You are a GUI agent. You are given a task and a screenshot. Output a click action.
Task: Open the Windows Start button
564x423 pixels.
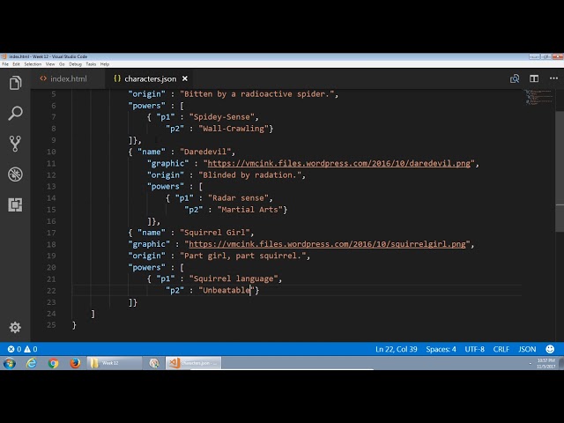10,363
